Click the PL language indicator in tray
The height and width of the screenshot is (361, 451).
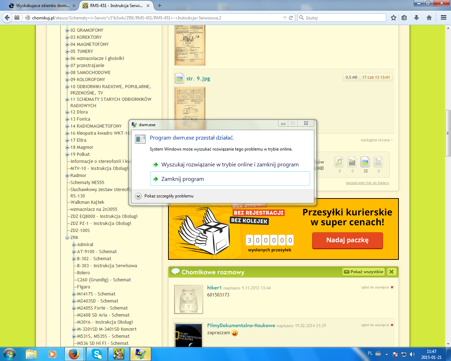click(x=370, y=353)
